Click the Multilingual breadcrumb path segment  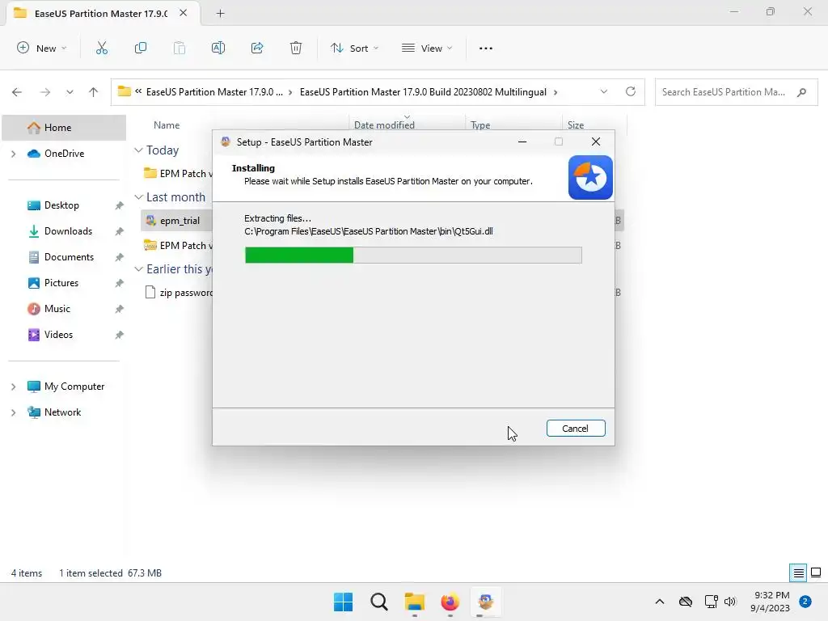pos(423,92)
